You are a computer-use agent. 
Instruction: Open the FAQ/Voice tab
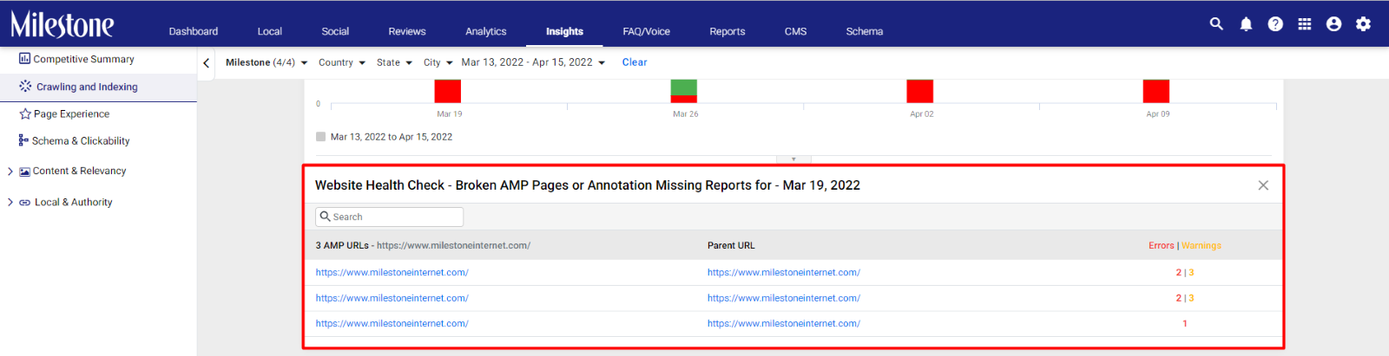tap(647, 31)
